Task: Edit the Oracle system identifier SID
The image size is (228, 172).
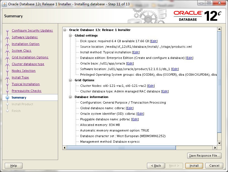Action: coord(140,114)
